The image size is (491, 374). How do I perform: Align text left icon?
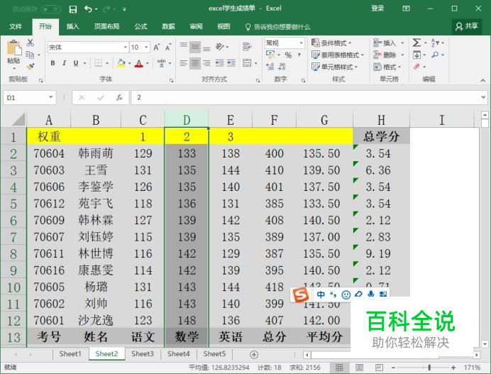(x=184, y=63)
